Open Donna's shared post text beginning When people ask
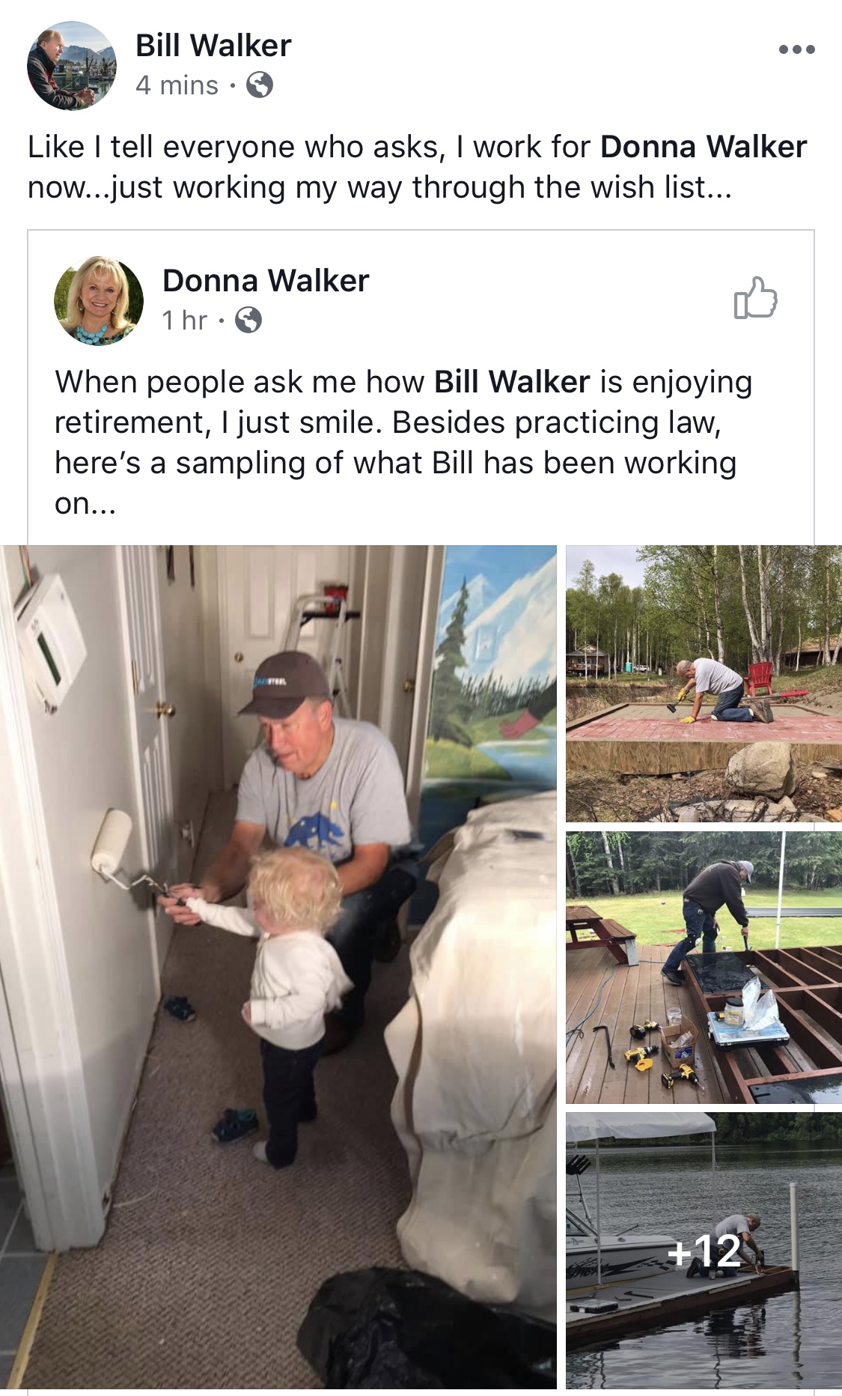Image resolution: width=842 pixels, height=1396 pixels. [x=403, y=443]
